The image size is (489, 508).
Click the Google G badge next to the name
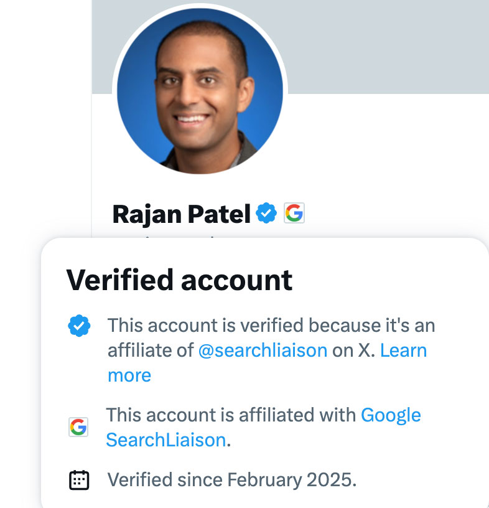click(x=294, y=212)
